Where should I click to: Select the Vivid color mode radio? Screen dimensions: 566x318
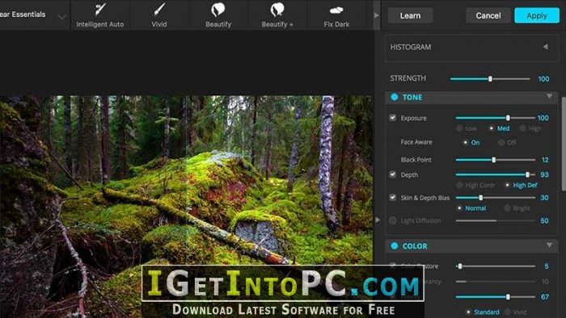[x=507, y=312]
